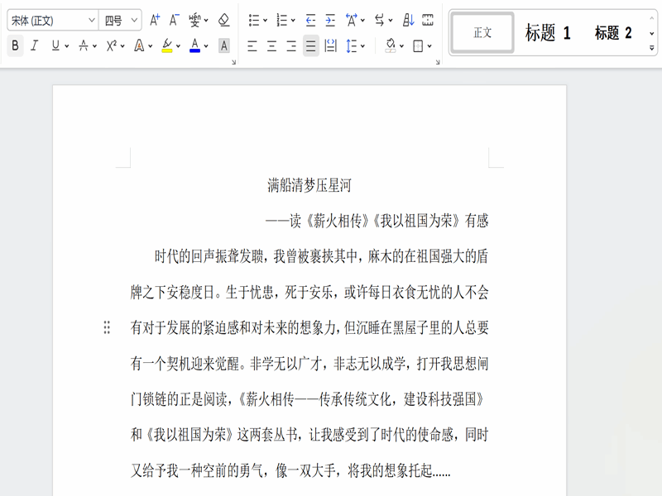Screen dimensions: 662x496
Task: Show or hide paragraph marks icon
Action: click(x=428, y=20)
